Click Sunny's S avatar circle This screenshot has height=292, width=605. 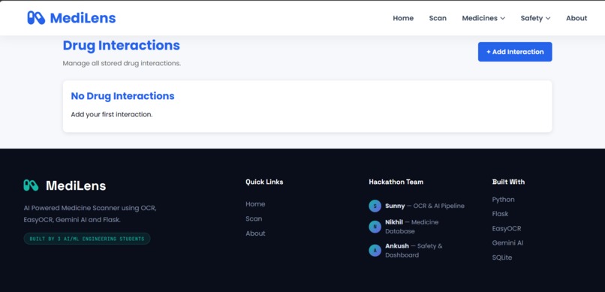click(x=375, y=206)
